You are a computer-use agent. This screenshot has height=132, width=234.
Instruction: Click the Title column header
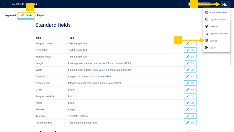pyautogui.click(x=38, y=38)
